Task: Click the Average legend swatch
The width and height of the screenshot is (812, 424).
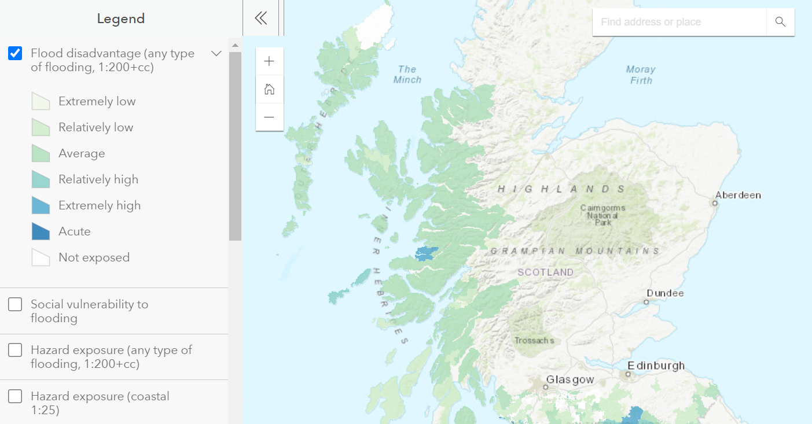Action: pyautogui.click(x=41, y=153)
